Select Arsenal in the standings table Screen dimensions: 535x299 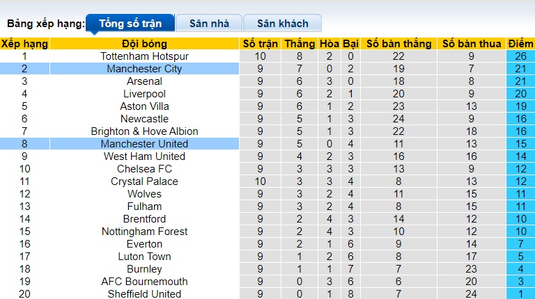(144, 81)
